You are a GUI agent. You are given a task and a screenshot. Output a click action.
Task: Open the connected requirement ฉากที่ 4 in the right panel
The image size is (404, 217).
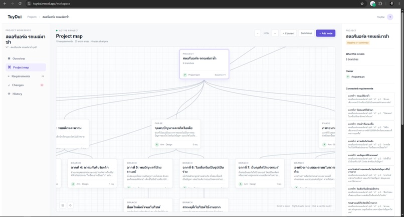pyautogui.click(x=370, y=144)
